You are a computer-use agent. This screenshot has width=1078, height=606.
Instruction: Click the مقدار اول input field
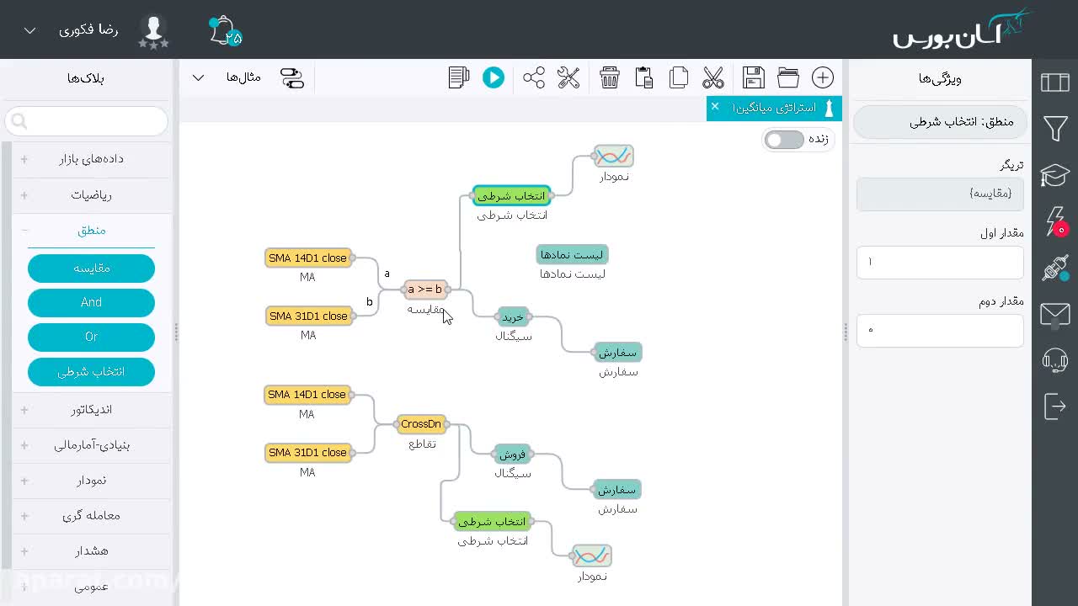(940, 262)
